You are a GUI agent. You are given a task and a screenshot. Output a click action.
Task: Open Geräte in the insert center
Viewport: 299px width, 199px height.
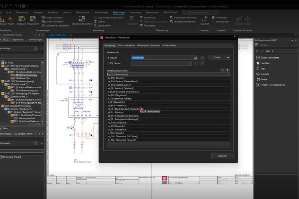tap(264, 79)
